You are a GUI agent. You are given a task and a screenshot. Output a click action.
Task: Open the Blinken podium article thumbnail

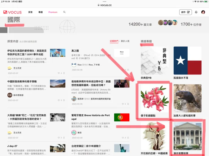point(122,83)
